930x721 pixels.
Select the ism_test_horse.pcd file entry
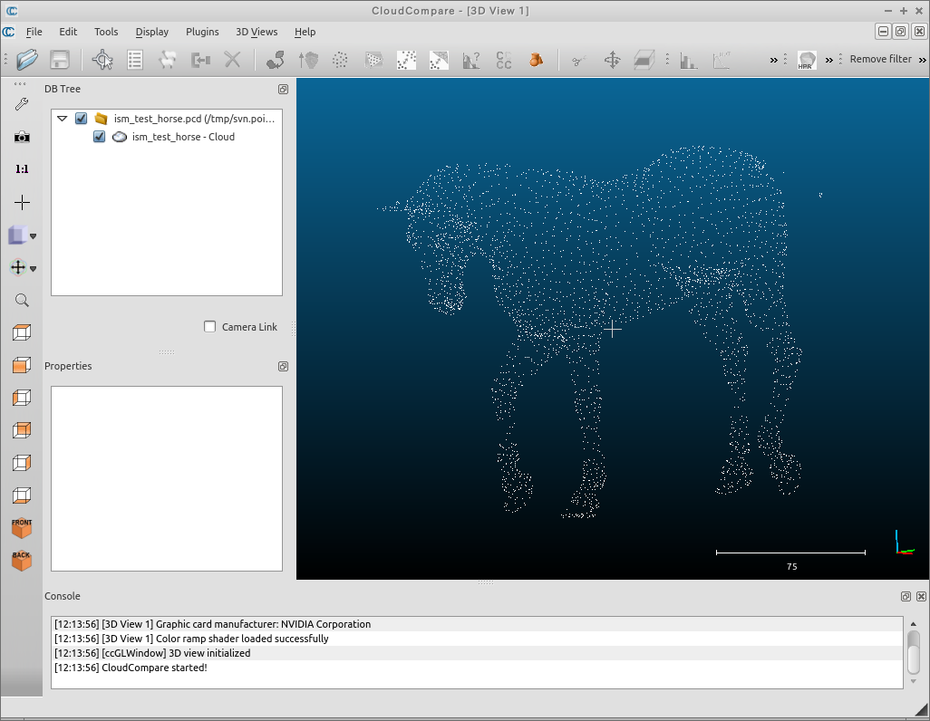click(194, 119)
